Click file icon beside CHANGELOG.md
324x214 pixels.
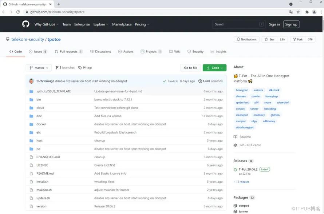click(x=31, y=157)
